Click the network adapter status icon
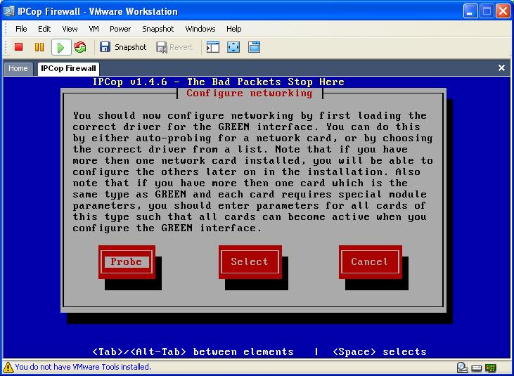Screen dimensions: 514x376 491,368
